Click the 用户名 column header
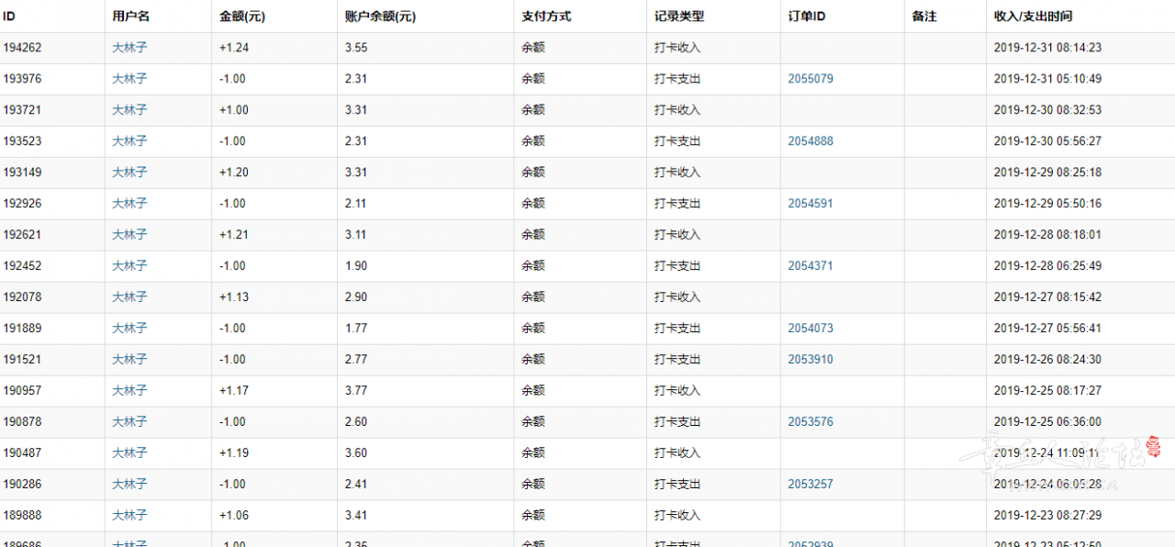Viewport: 1175px width, 547px height. [x=130, y=17]
